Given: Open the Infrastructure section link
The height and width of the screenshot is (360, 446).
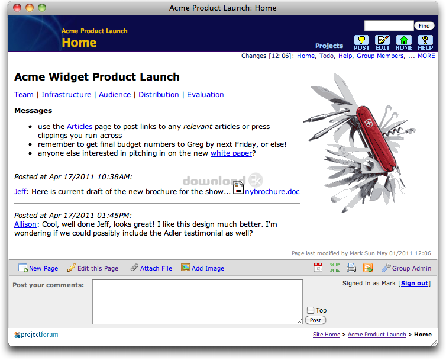Looking at the screenshot, I should [x=66, y=95].
